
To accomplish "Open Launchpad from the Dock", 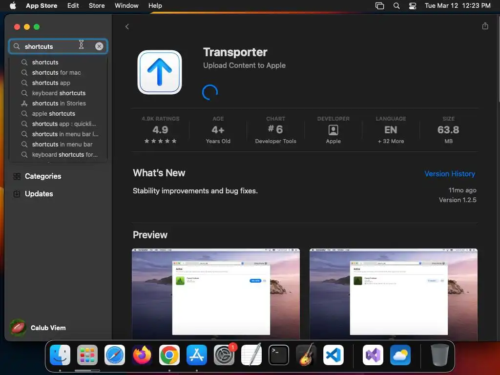I will click(x=87, y=355).
